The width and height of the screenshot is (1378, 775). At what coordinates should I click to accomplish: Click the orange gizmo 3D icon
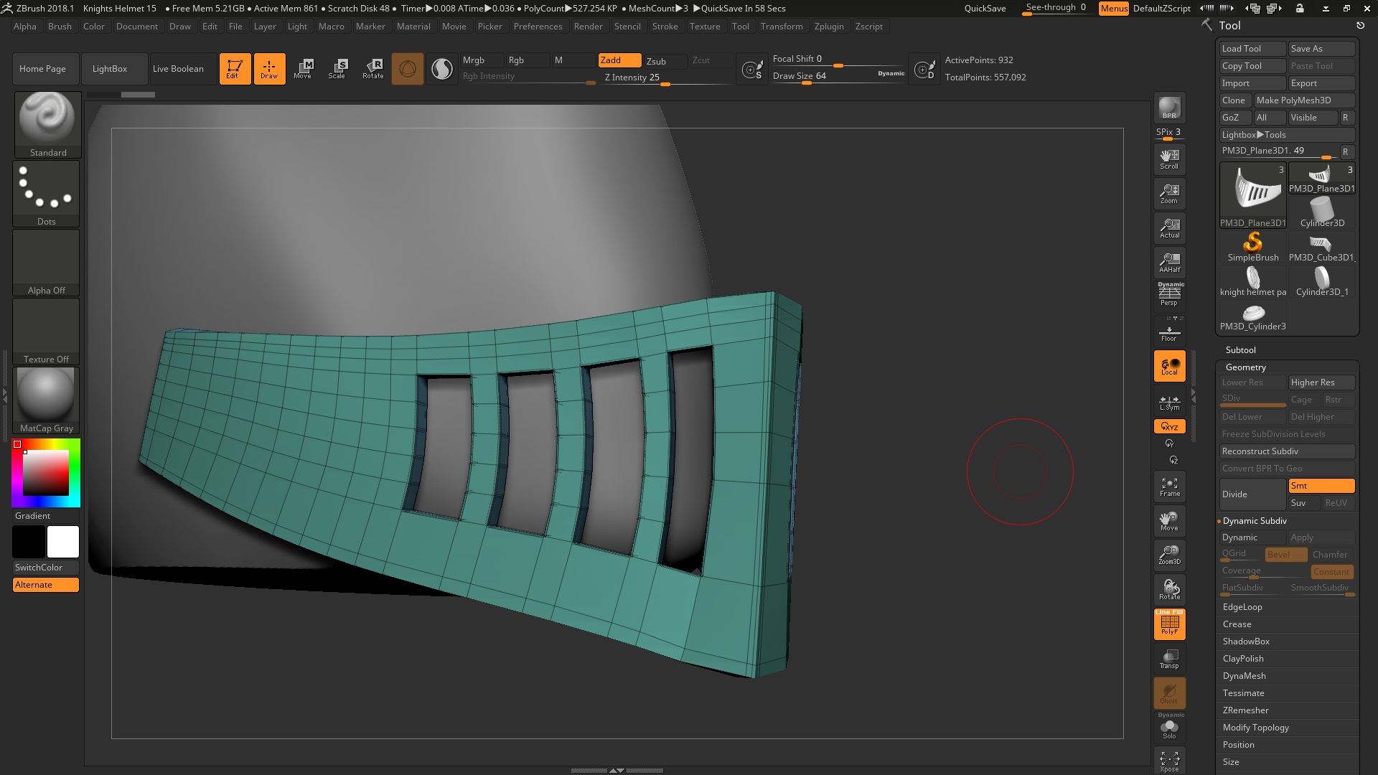click(x=408, y=69)
